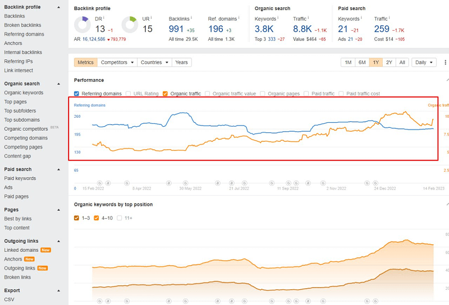Click the Top 3 333 keywords value

click(x=272, y=39)
